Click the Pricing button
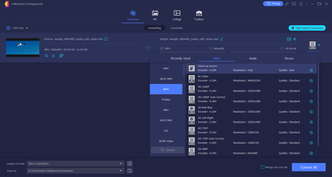This screenshot has height=177, width=332. (273, 4)
